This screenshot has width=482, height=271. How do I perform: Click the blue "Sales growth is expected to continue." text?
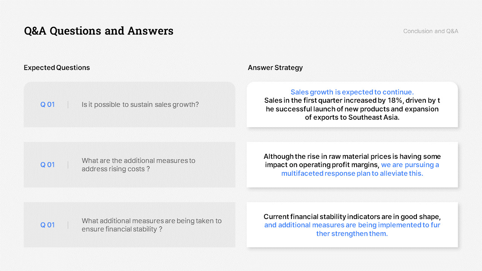tap(352, 92)
